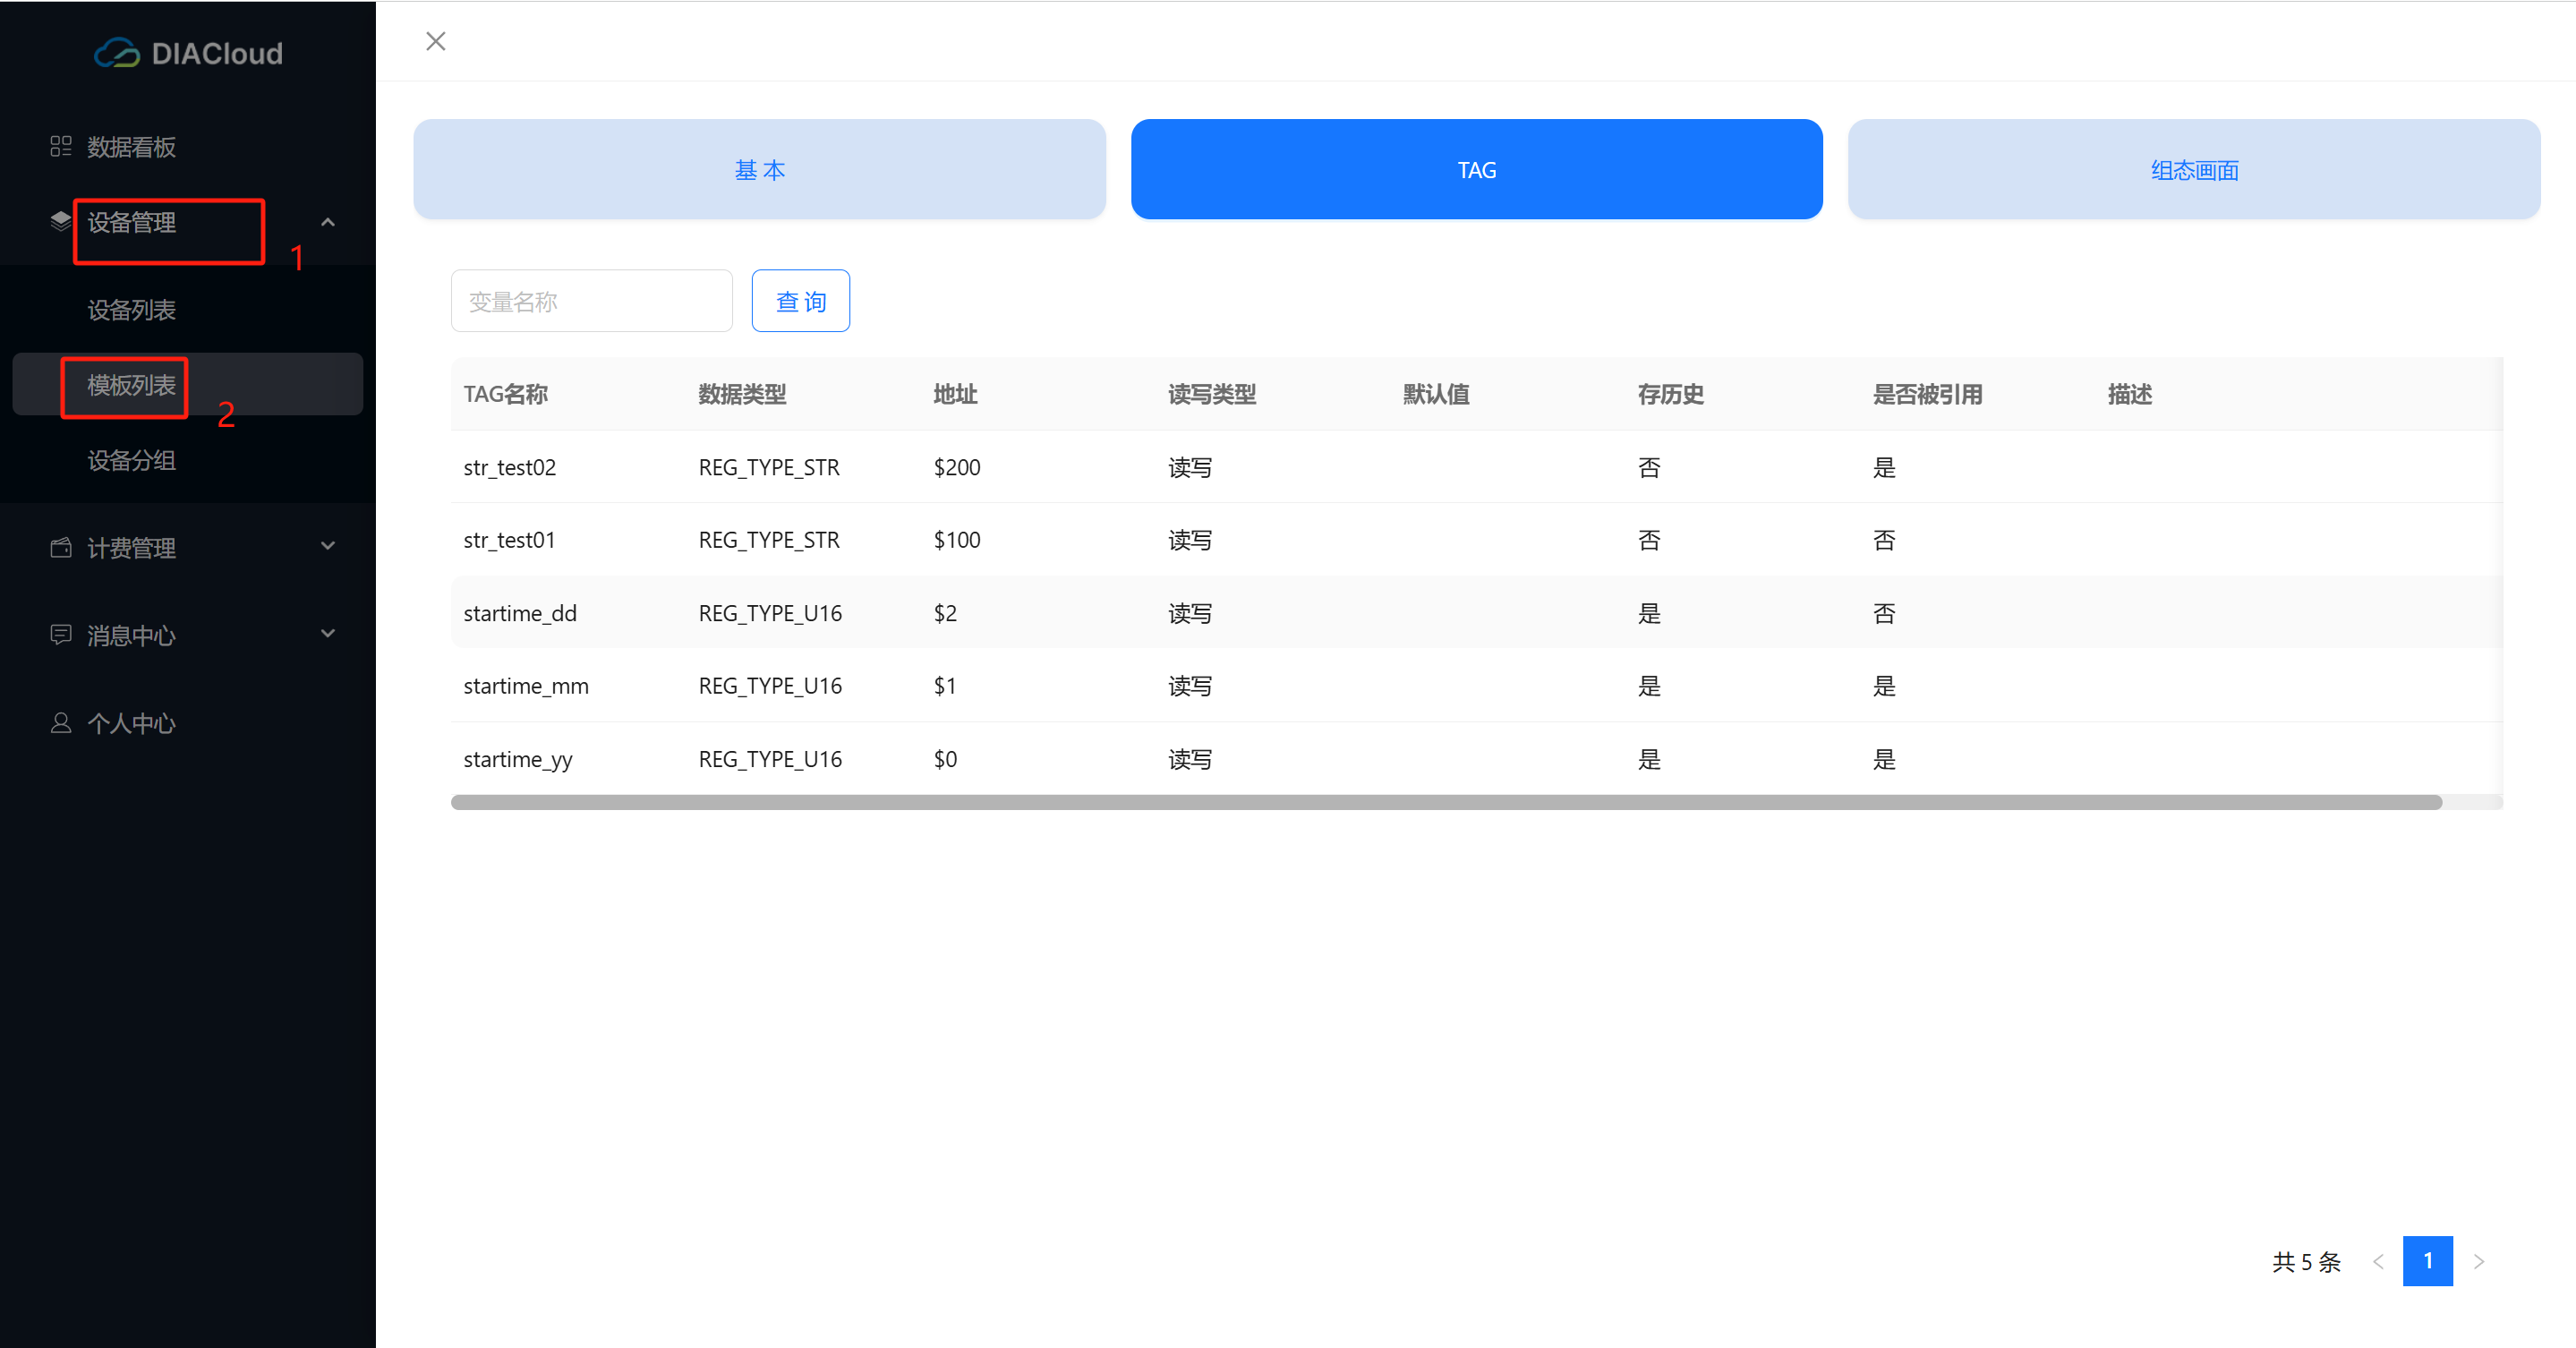Screen dimensions: 2576x1348
Task: Click the horizontal table scrollbar
Action: [x=1445, y=802]
